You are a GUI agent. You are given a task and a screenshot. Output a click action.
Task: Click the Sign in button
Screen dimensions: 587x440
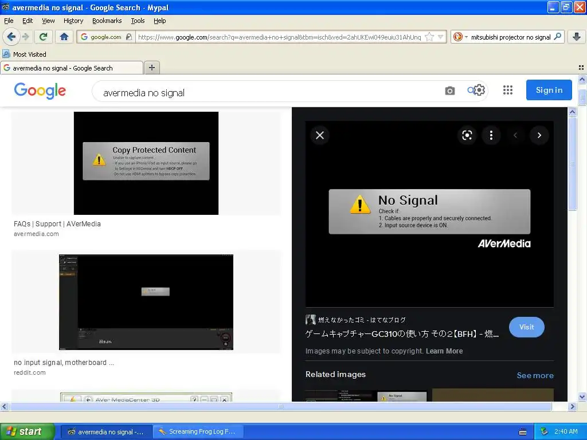549,90
